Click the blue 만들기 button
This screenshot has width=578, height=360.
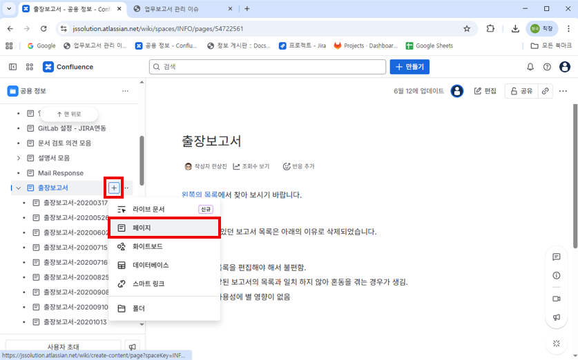410,67
